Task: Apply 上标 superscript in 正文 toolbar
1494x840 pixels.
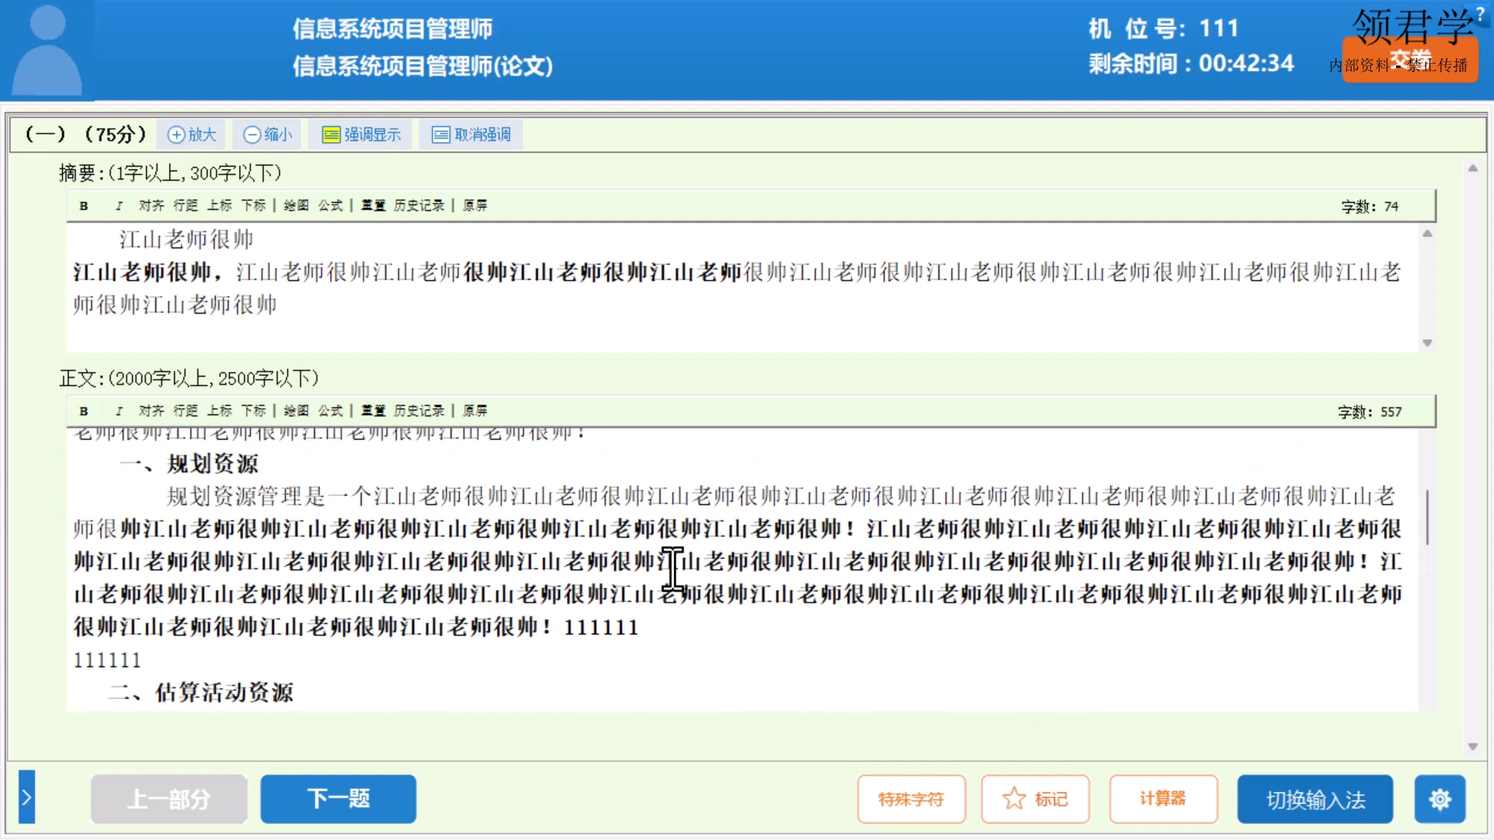Action: click(x=219, y=411)
